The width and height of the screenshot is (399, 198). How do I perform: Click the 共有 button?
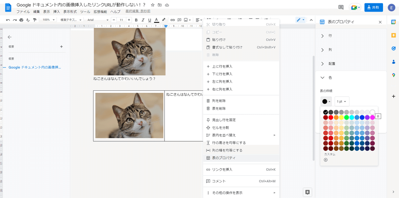pyautogui.click(x=373, y=7)
